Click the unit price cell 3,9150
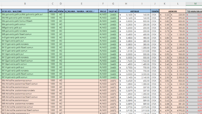 click(126, 110)
